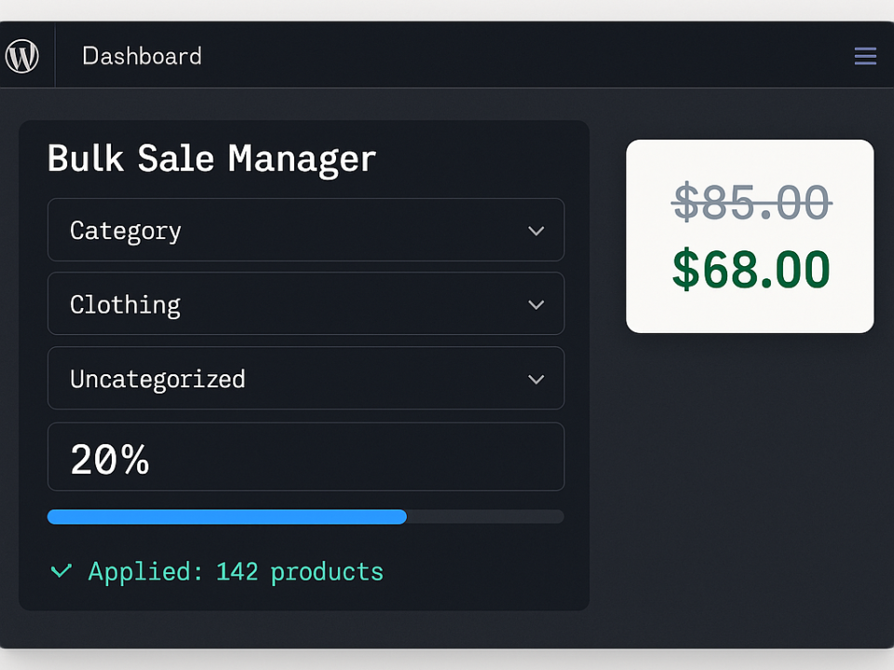Viewport: 894px width, 670px height.
Task: Click the WordPress logo
Action: tap(23, 55)
